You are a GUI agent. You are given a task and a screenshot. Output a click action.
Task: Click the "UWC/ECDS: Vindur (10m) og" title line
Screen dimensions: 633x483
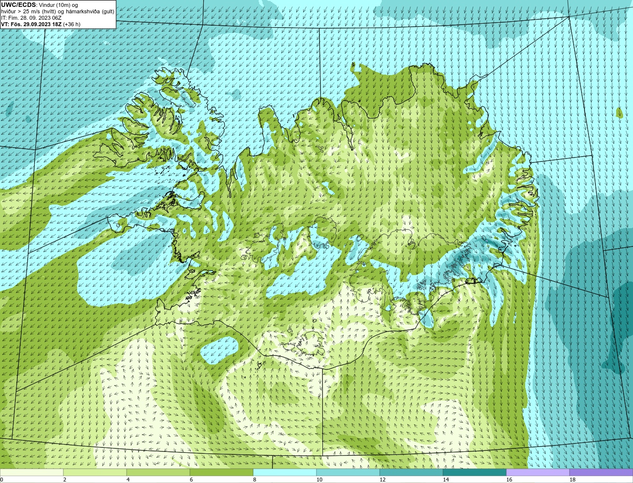tap(40, 5)
